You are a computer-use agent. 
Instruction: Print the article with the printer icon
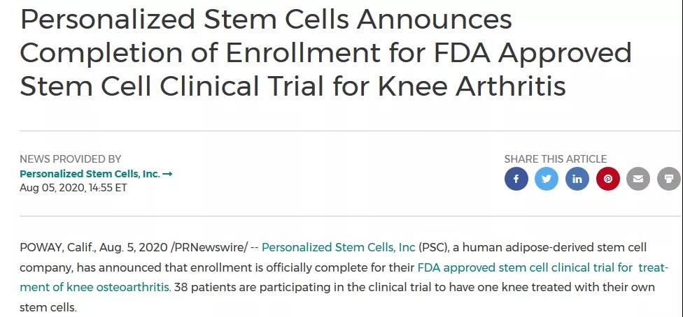(x=668, y=179)
